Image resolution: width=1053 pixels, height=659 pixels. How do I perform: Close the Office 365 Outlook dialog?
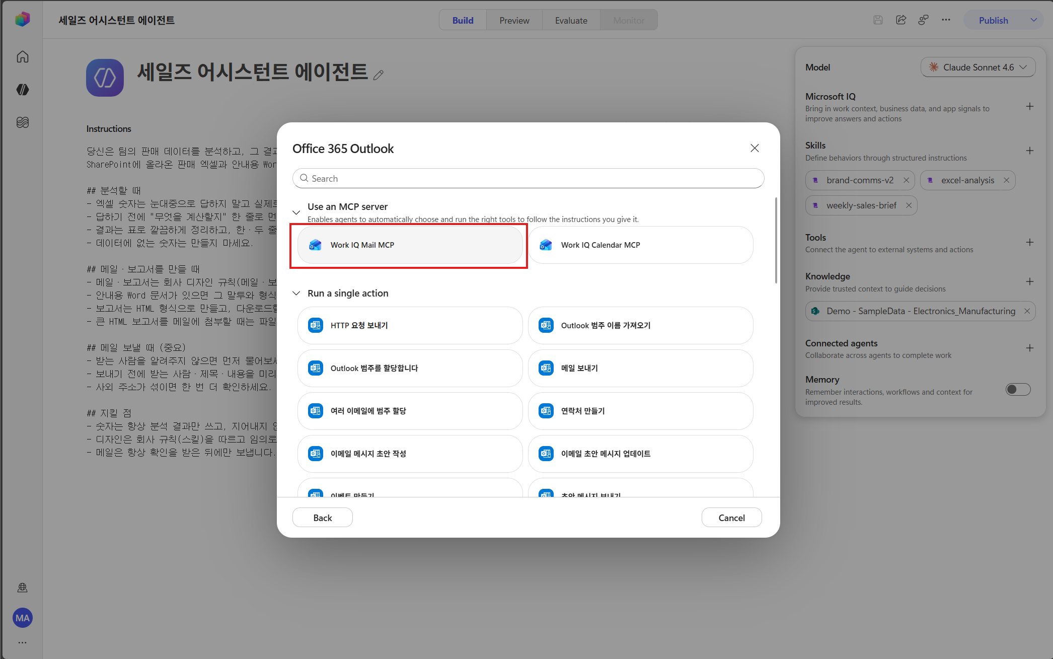[755, 148]
